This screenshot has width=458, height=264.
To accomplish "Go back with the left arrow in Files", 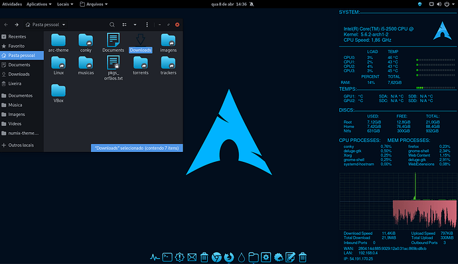I will tap(6, 25).
